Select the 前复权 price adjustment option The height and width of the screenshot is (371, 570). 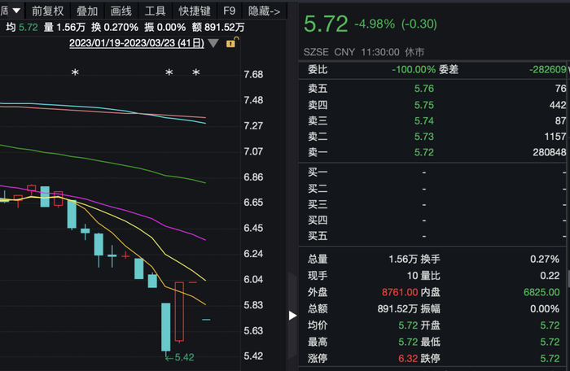(x=46, y=11)
